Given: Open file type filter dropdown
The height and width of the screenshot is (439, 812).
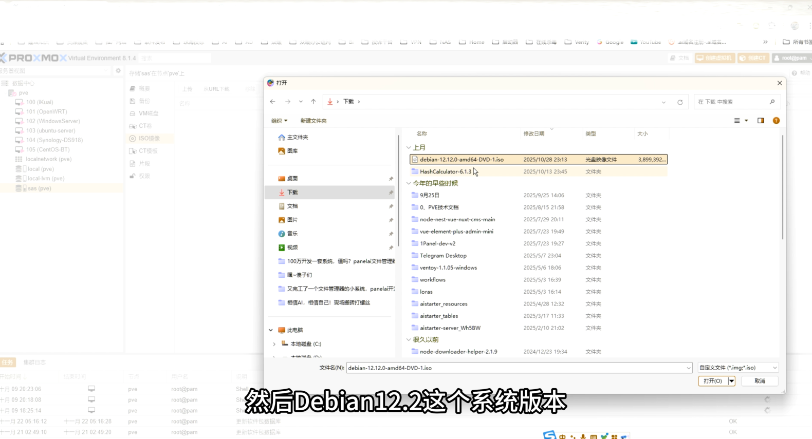Looking at the screenshot, I should pyautogui.click(x=738, y=368).
